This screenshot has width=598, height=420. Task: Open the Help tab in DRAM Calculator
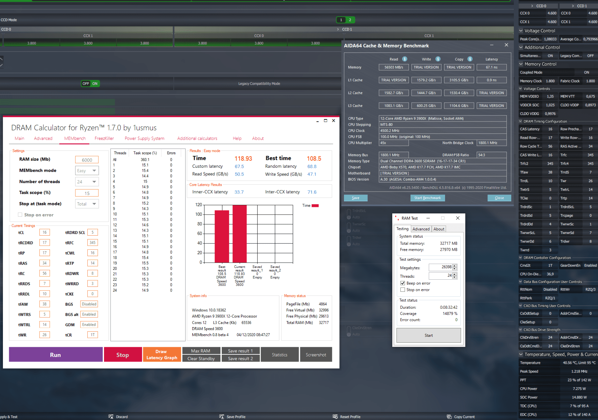pyautogui.click(x=237, y=138)
